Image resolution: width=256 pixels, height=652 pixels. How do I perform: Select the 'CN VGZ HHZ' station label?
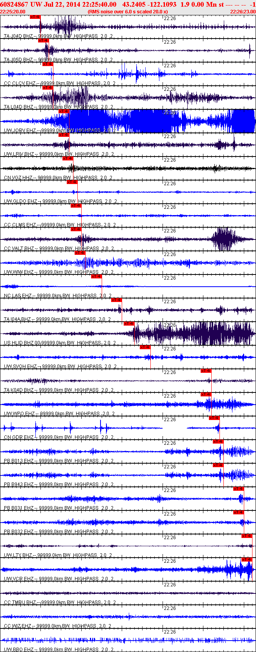click(x=18, y=178)
